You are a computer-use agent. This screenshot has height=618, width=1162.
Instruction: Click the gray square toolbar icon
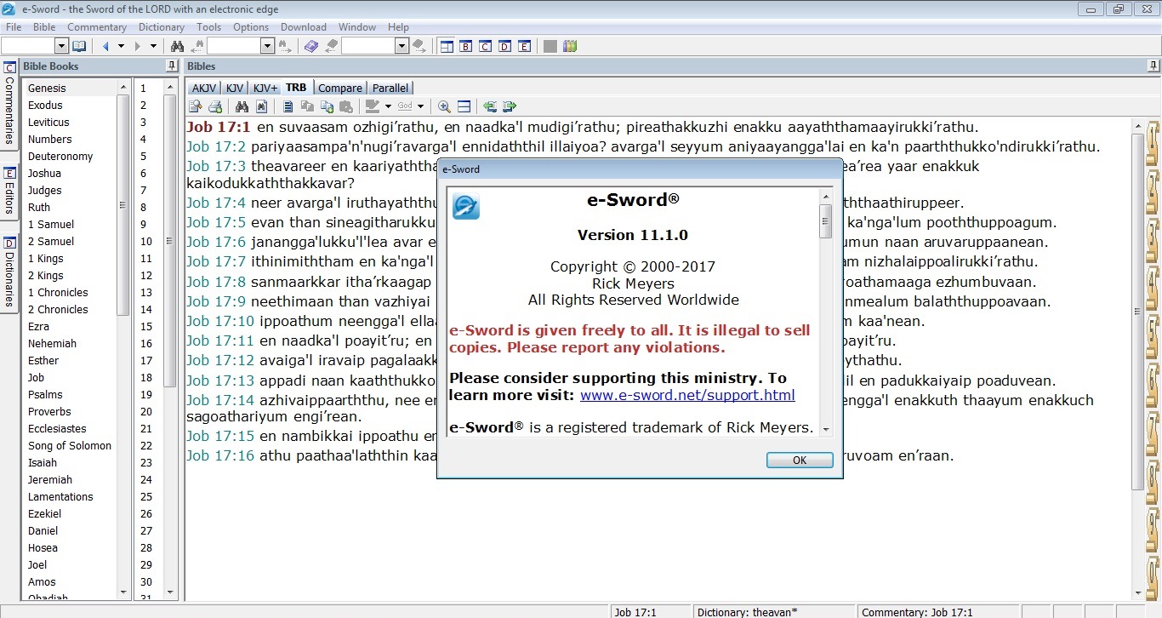(x=550, y=46)
